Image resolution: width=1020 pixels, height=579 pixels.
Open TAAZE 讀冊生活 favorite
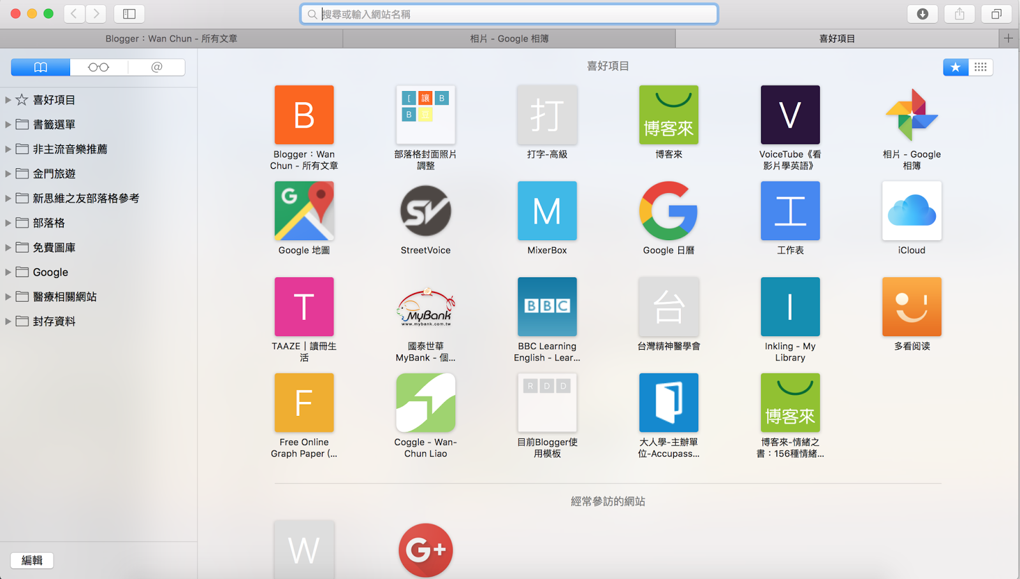pyautogui.click(x=304, y=306)
